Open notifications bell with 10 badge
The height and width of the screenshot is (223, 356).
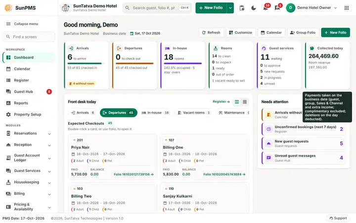[266, 8]
